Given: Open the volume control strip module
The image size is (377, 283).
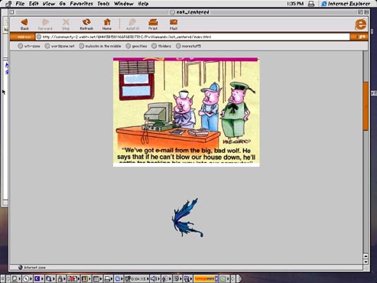Looking at the screenshot, I should click(x=154, y=278).
